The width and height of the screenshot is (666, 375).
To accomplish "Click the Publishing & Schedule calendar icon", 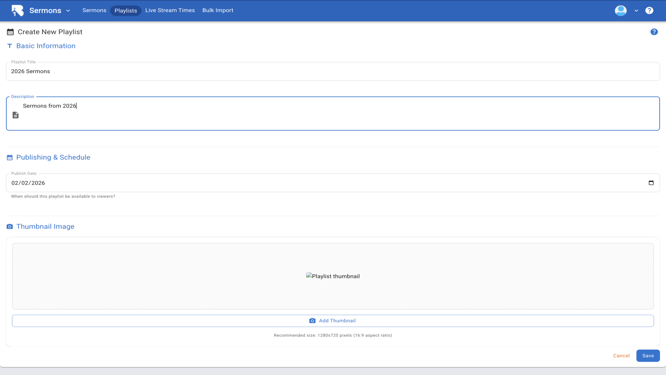I will pyautogui.click(x=10, y=158).
